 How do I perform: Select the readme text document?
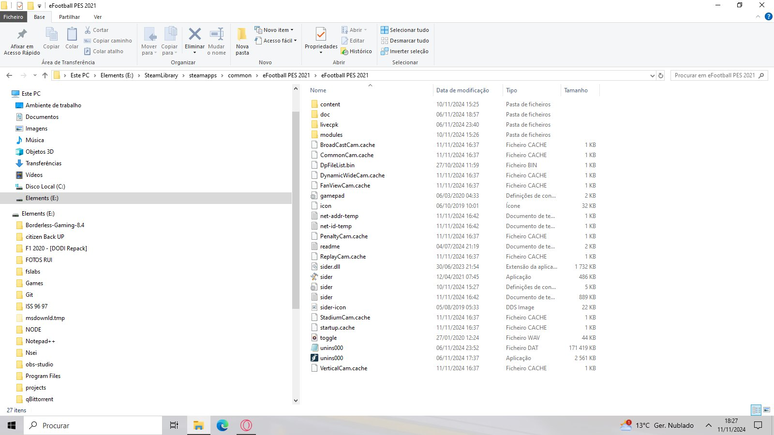pos(330,246)
